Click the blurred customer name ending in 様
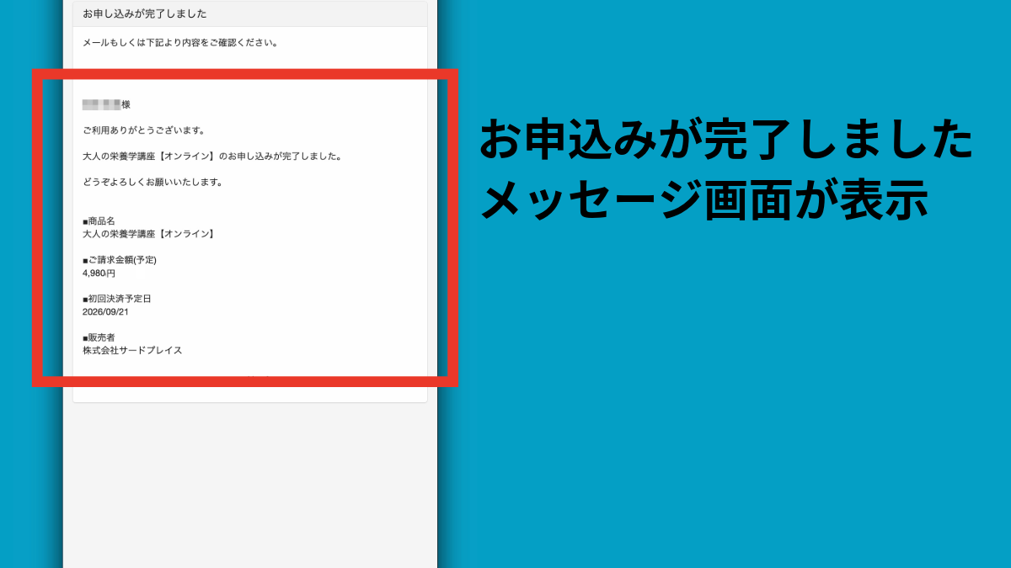This screenshot has height=568, width=1011. point(106,104)
